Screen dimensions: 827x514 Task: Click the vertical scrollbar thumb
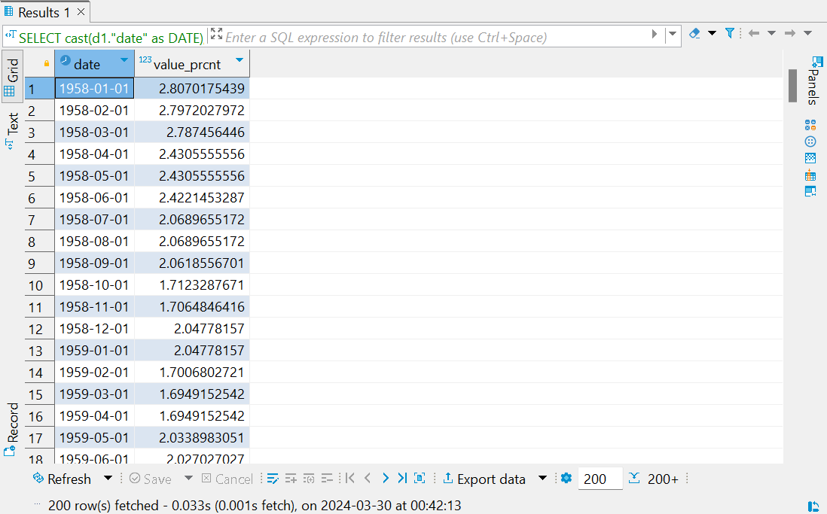pyautogui.click(x=792, y=85)
